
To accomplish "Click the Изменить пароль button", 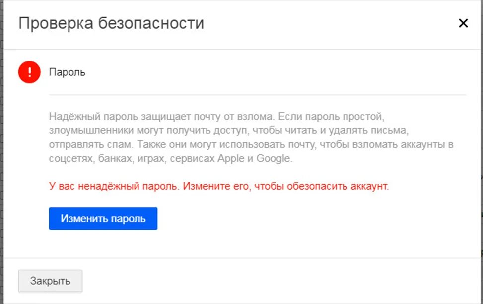I will (103, 219).
